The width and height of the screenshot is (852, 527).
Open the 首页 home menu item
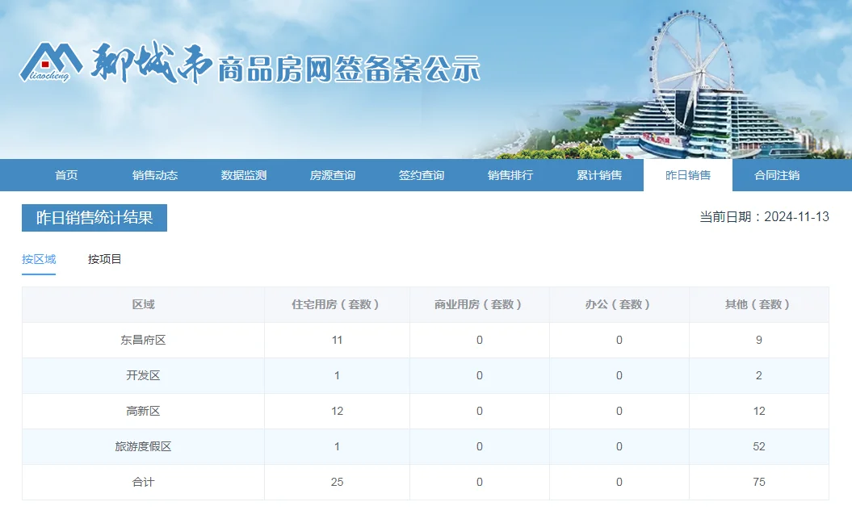coord(66,175)
